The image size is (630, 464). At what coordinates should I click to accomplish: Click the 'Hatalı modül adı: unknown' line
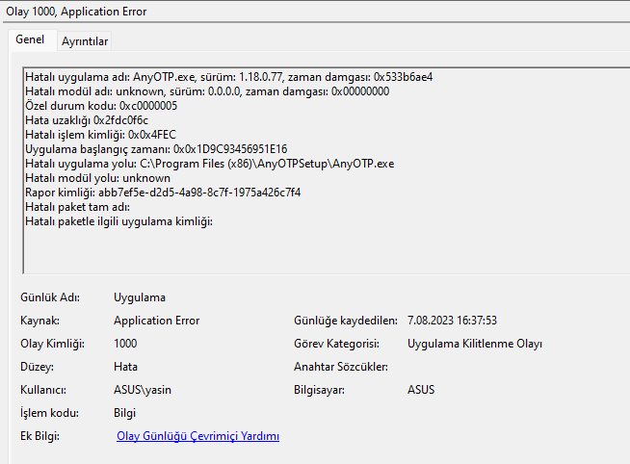pyautogui.click(x=207, y=91)
